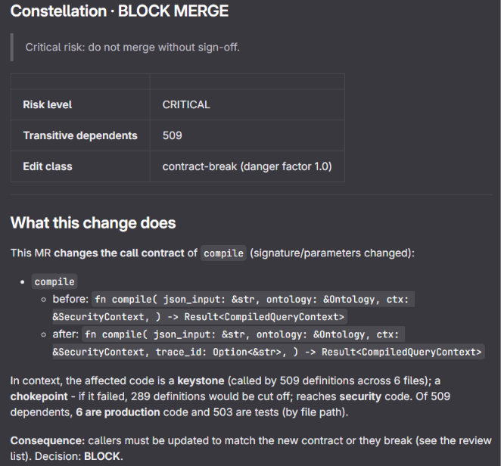The image size is (501, 466).
Task: Click the before signature code block
Action: click(233, 308)
